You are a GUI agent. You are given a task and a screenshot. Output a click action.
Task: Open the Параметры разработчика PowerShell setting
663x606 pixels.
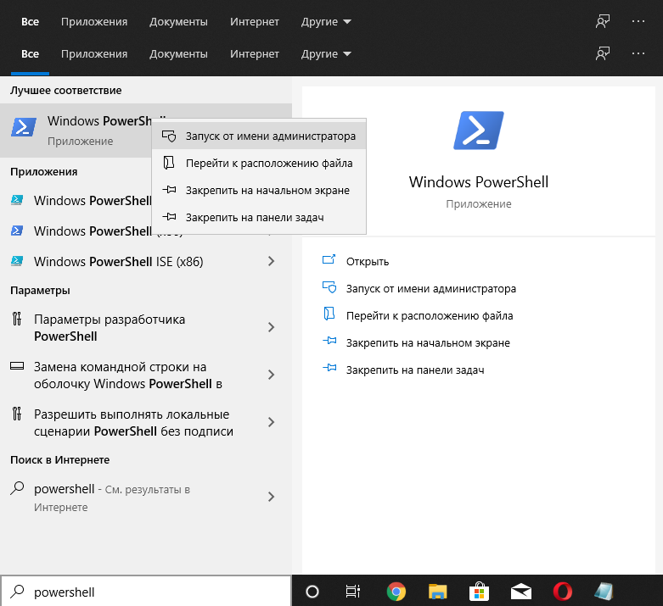[x=146, y=327]
